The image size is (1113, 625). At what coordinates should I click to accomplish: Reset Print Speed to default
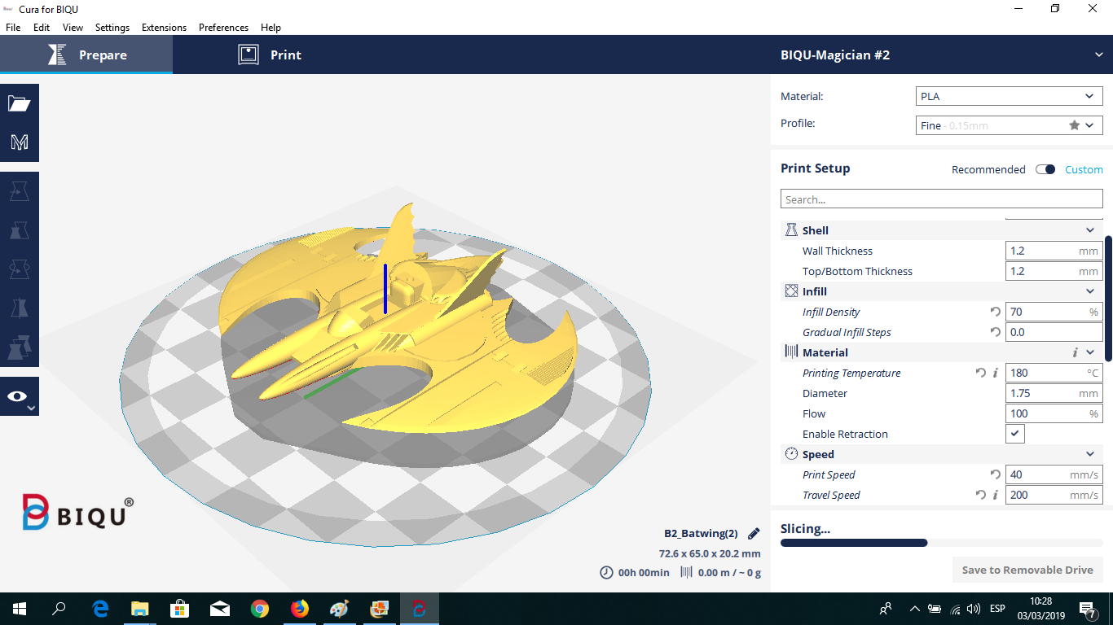click(x=995, y=474)
